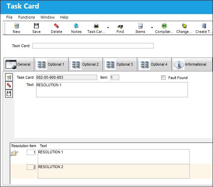
Task: Click the Change toolbar icon
Action: pos(184,26)
